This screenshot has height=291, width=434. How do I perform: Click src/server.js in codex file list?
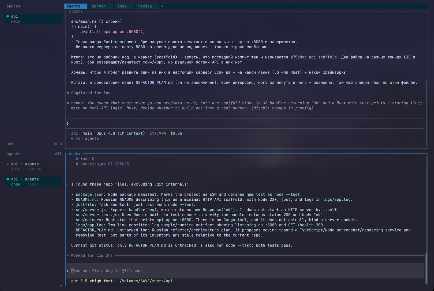click(91, 210)
